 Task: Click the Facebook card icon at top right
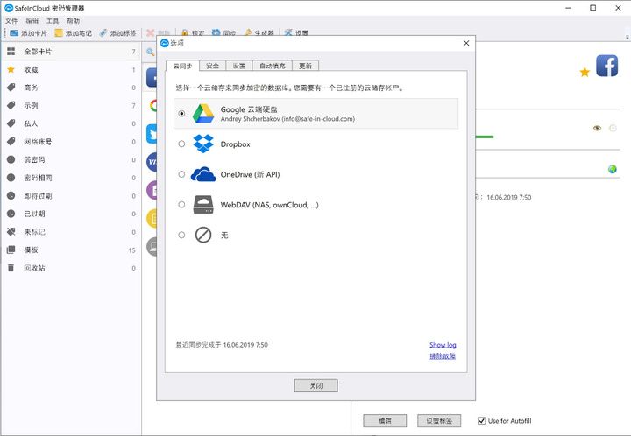[606, 66]
